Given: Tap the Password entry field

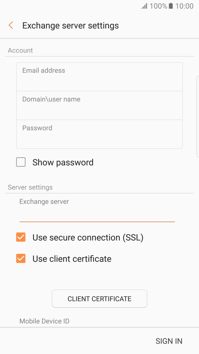Looking at the screenshot, I should 99,134.
